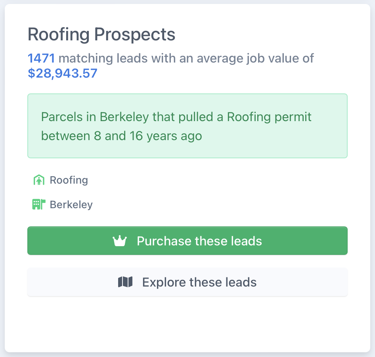Click the 1471 matching leads count
This screenshot has height=357, width=375.
point(41,58)
